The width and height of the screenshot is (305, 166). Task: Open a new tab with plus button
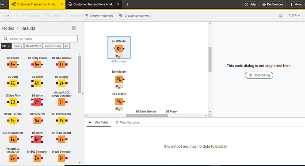point(127,4)
